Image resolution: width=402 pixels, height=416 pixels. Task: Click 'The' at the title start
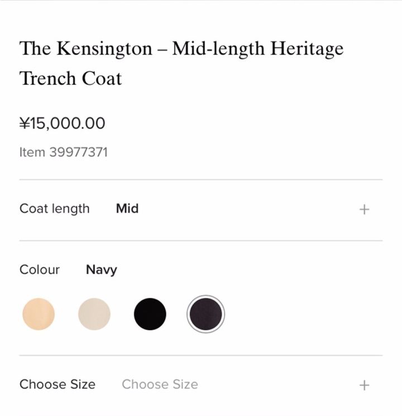35,49
